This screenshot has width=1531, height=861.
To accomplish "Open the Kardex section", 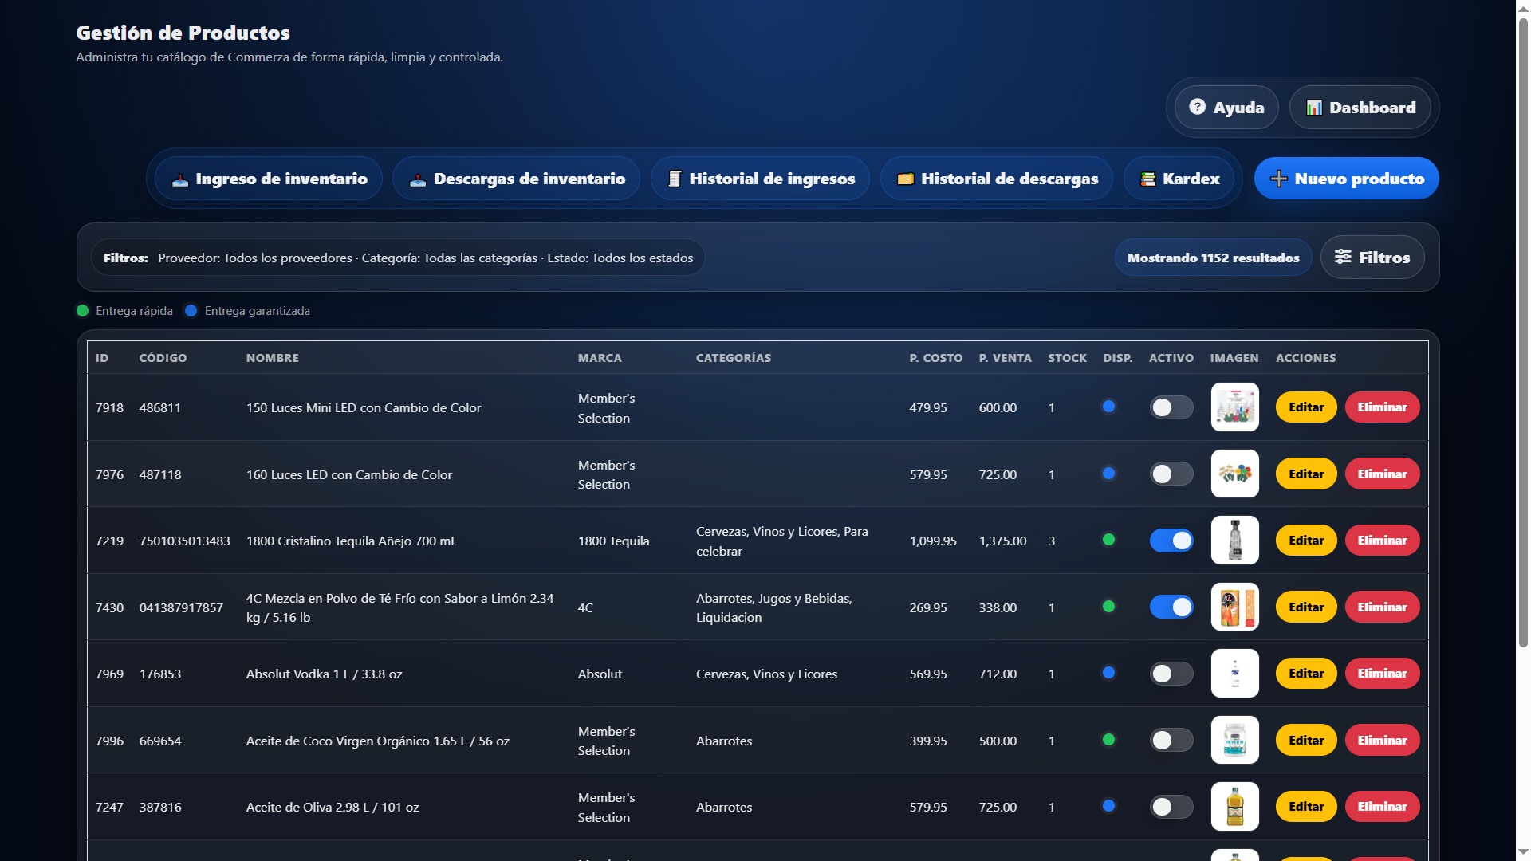I will point(1179,179).
